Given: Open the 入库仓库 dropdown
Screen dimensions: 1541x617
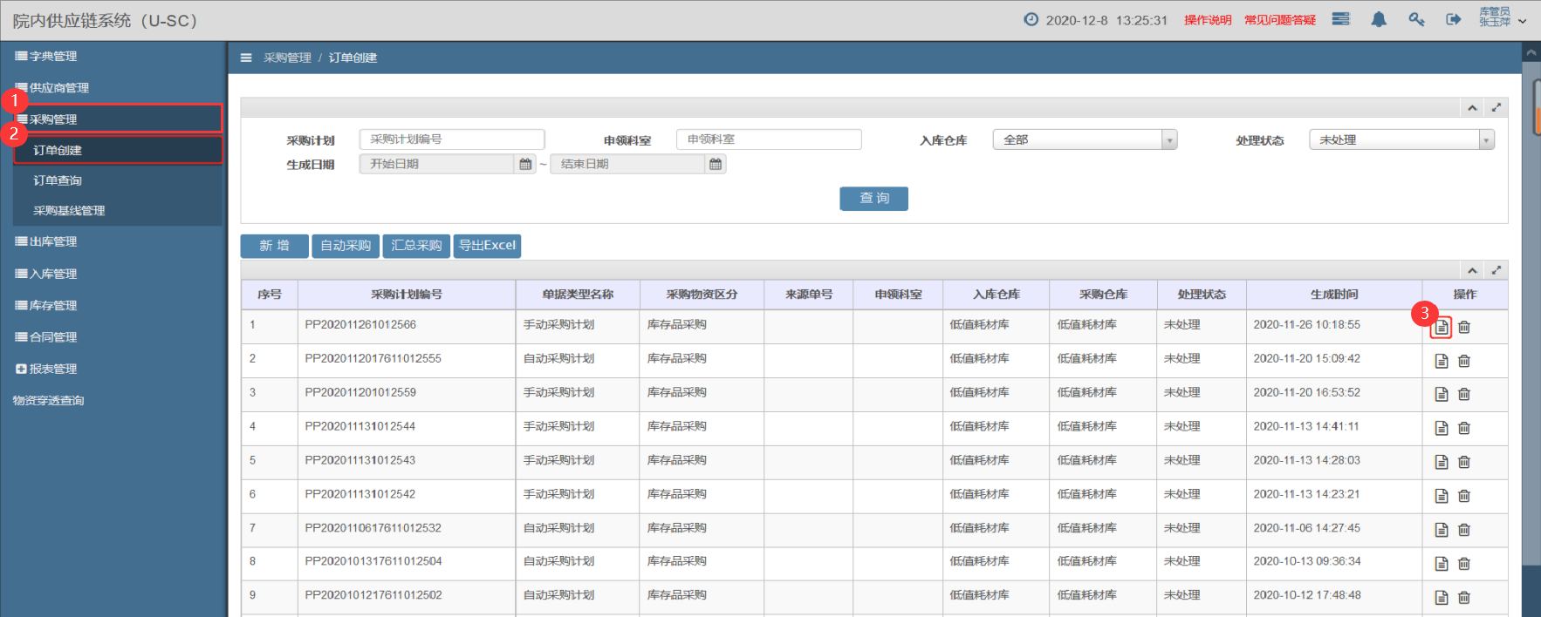Looking at the screenshot, I should [1085, 139].
